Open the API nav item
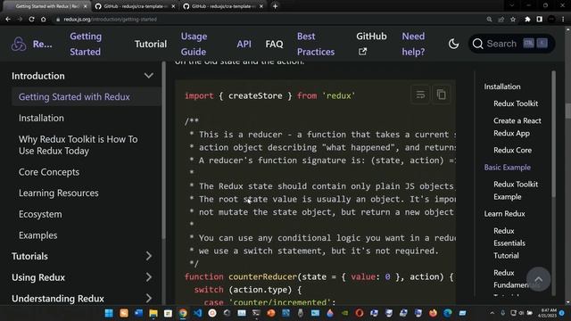This screenshot has width=571, height=321. coord(244,44)
